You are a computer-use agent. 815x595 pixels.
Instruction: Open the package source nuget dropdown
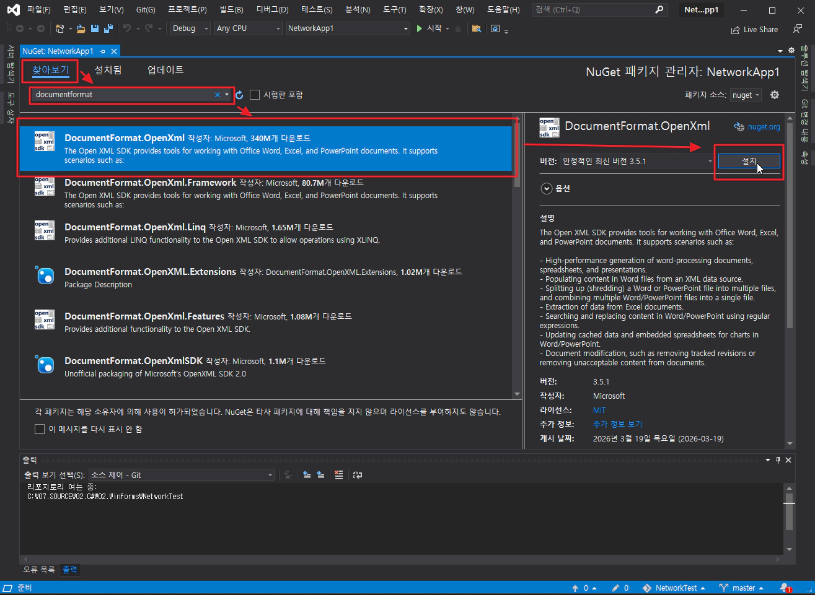tap(746, 95)
